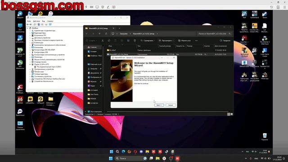
Task: Open the three-dots more menu in Explorer
Action: 196,40
